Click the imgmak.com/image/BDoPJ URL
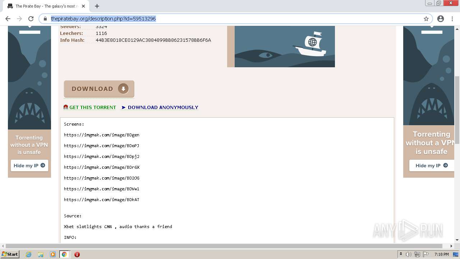Screen dimensions: 460x259 click(x=102, y=146)
